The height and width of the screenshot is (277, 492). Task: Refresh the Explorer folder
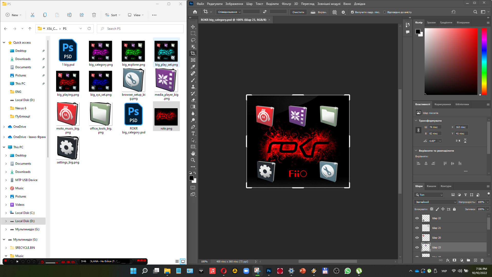(x=89, y=28)
